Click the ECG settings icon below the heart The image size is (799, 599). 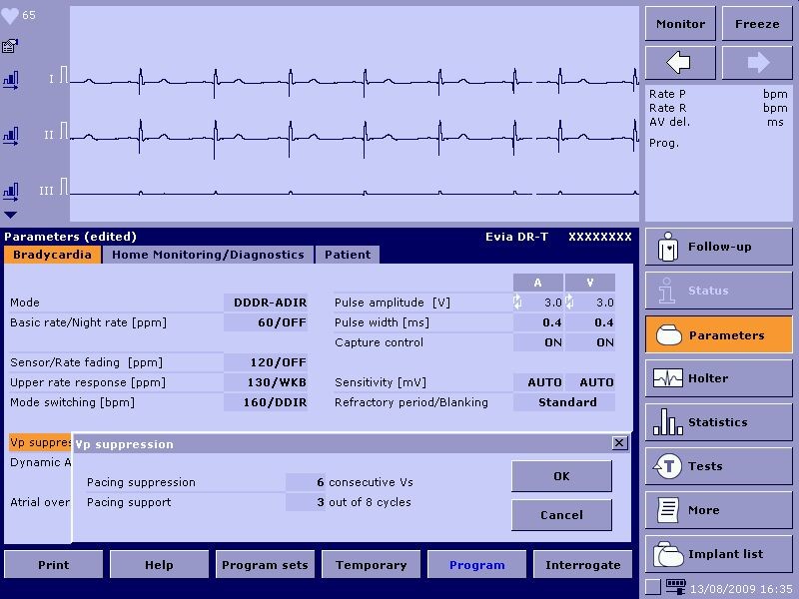pyautogui.click(x=10, y=46)
